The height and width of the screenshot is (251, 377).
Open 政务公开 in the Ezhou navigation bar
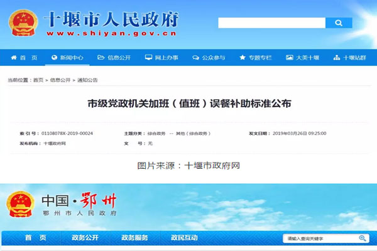click(x=85, y=238)
